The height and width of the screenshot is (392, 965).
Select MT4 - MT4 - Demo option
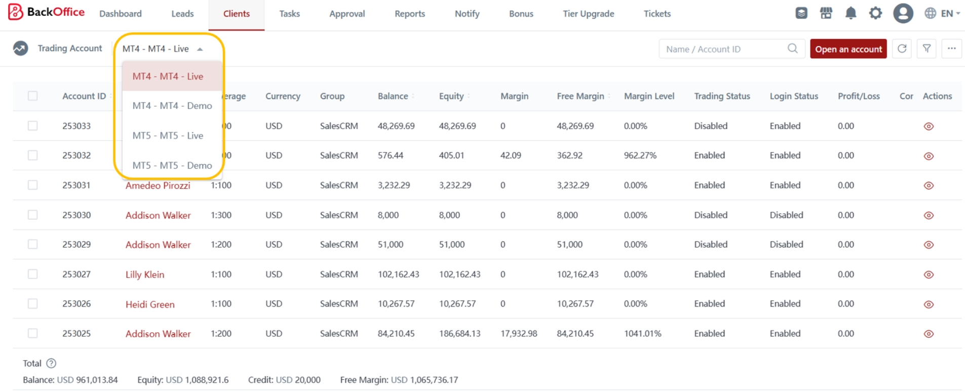(172, 106)
